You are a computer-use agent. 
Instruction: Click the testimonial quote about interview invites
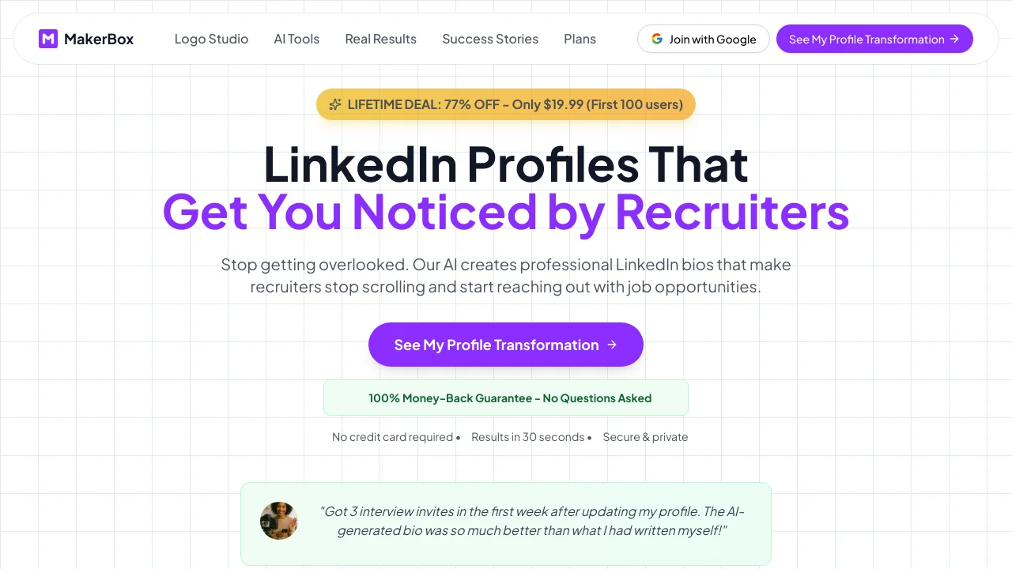(532, 521)
